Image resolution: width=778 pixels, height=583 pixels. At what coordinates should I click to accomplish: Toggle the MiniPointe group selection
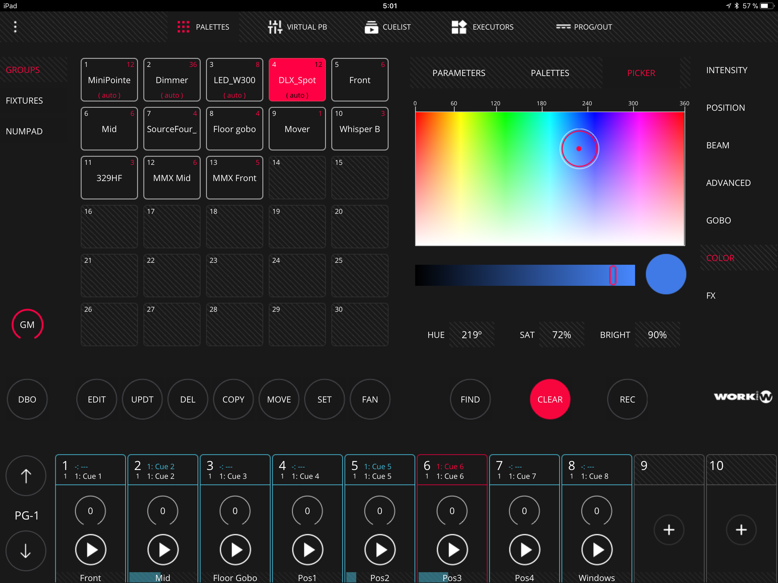click(109, 80)
